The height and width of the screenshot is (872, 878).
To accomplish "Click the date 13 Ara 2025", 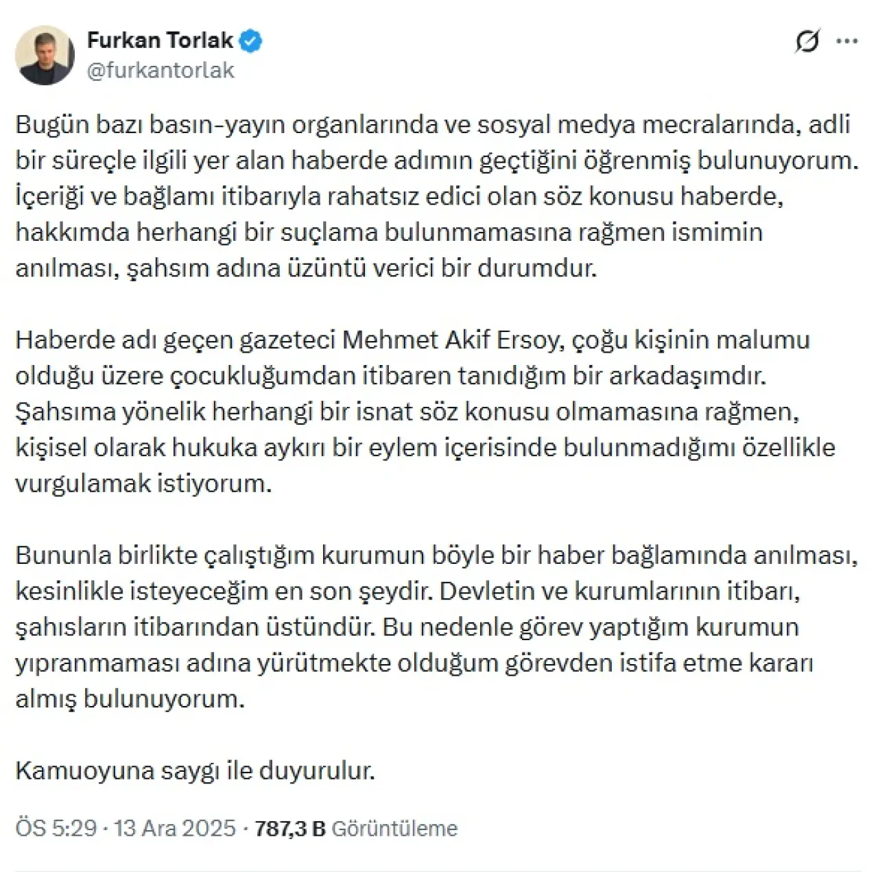I will tap(175, 828).
